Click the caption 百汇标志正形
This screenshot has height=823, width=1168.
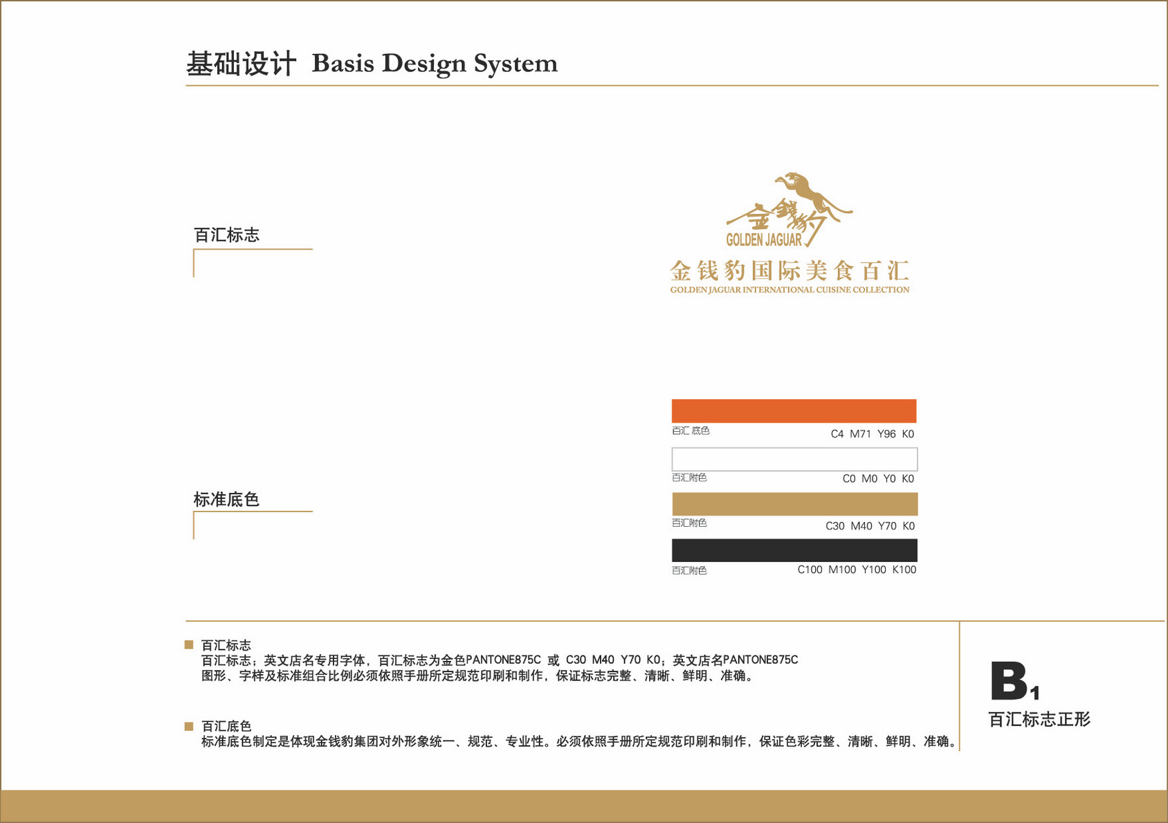(1039, 720)
